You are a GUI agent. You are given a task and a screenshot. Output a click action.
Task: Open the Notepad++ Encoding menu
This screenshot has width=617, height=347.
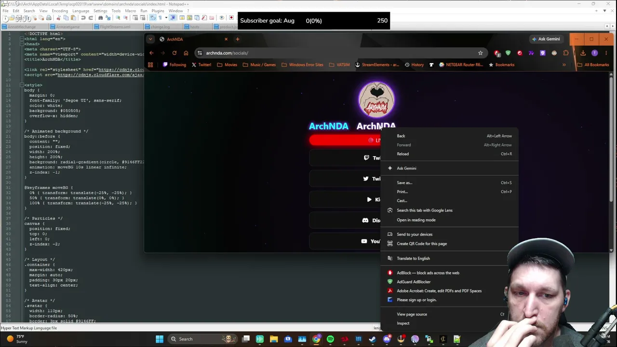60,11
